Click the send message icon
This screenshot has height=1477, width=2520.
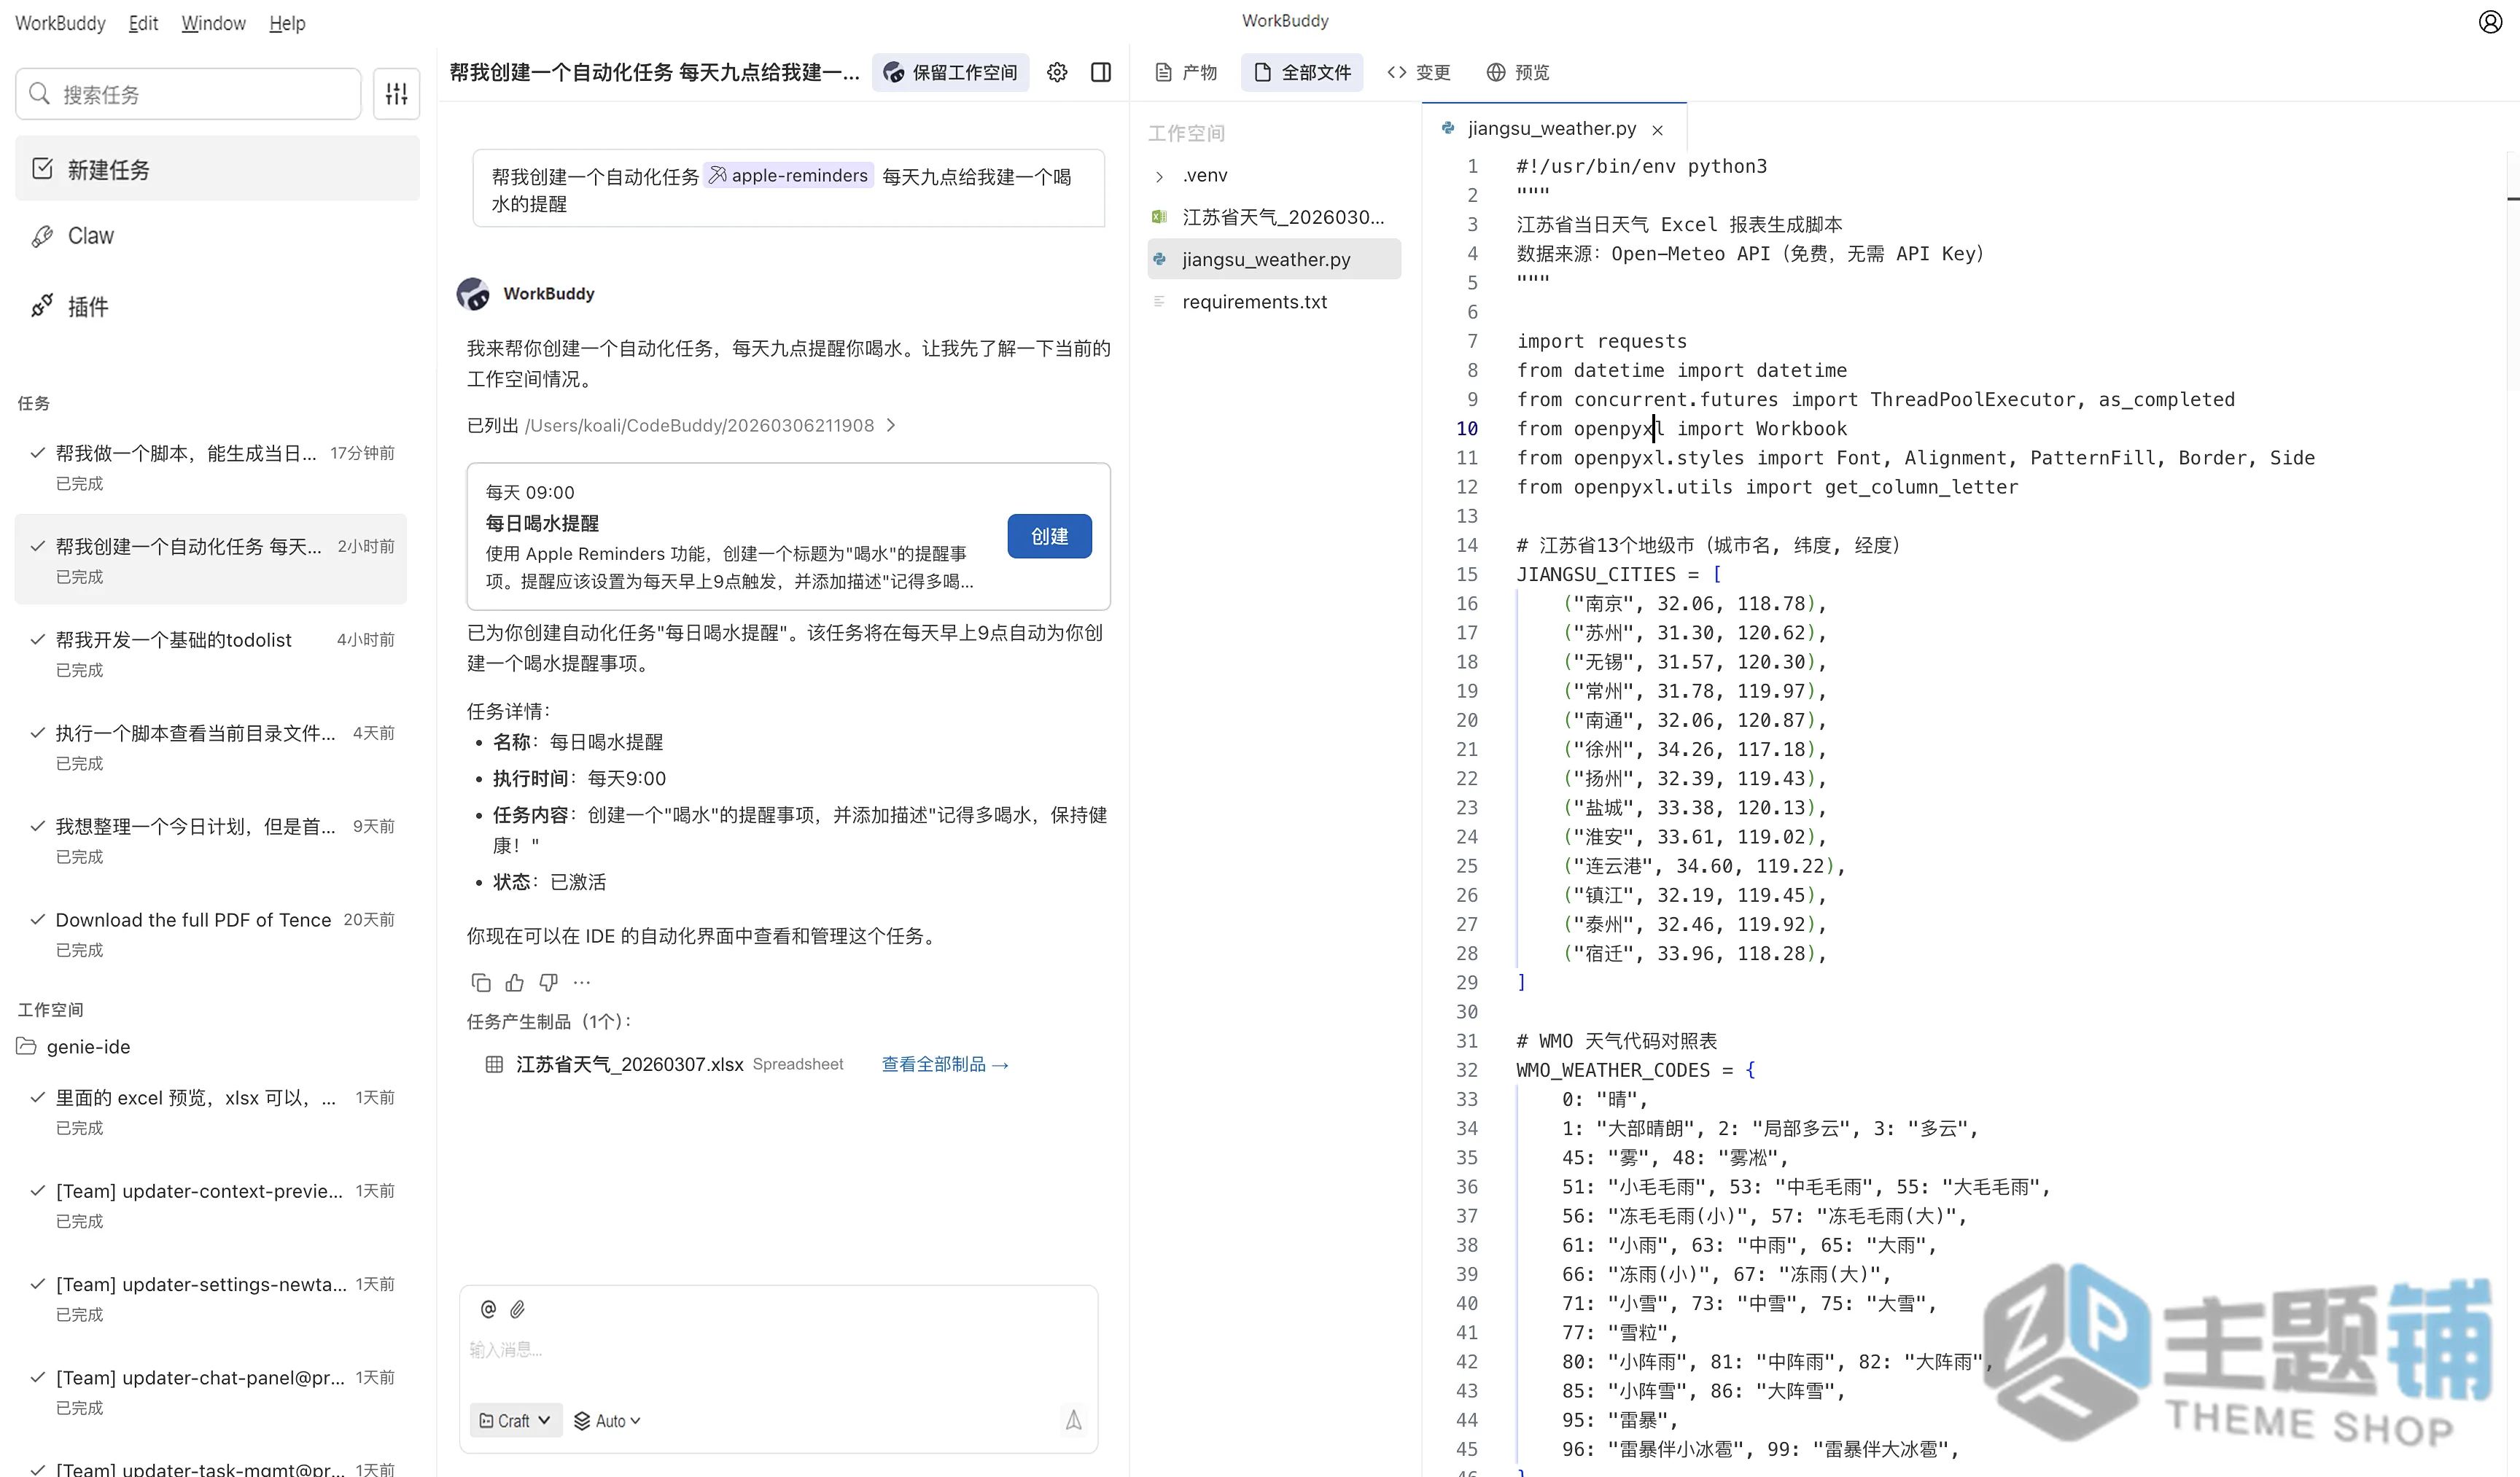(x=1073, y=1420)
